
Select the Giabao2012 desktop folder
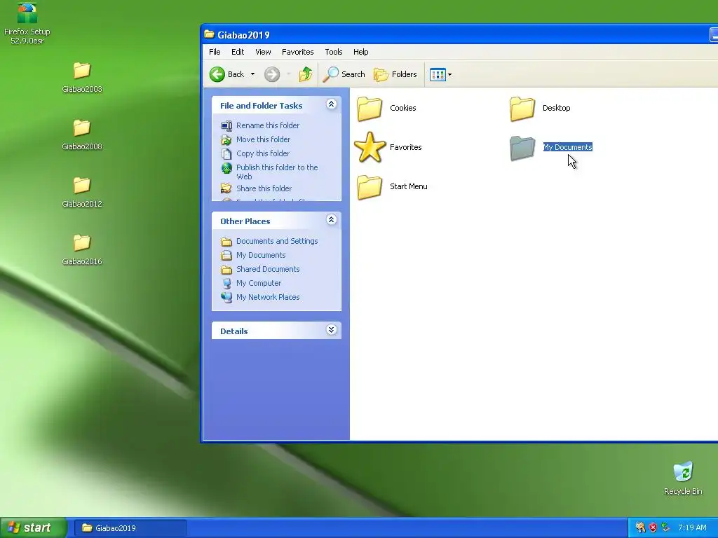(x=82, y=192)
